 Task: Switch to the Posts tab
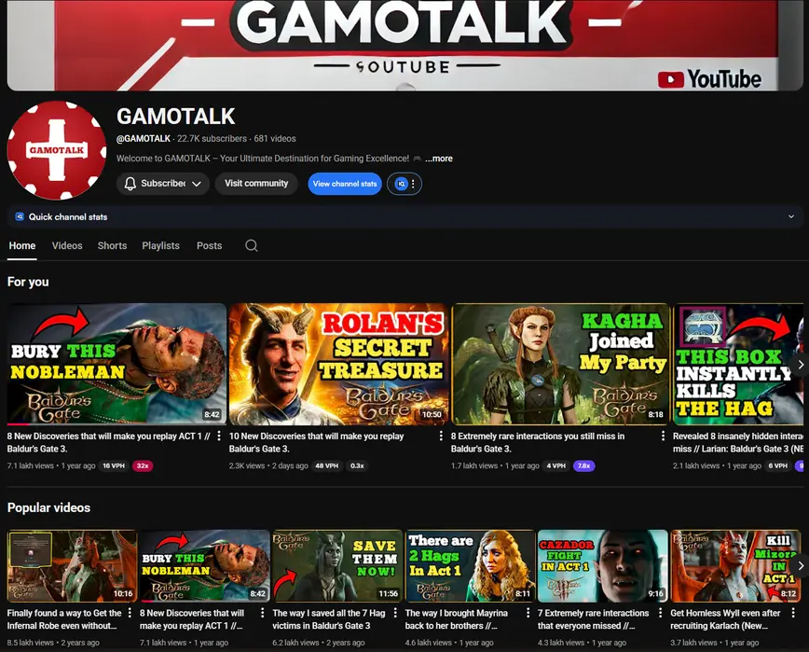209,245
